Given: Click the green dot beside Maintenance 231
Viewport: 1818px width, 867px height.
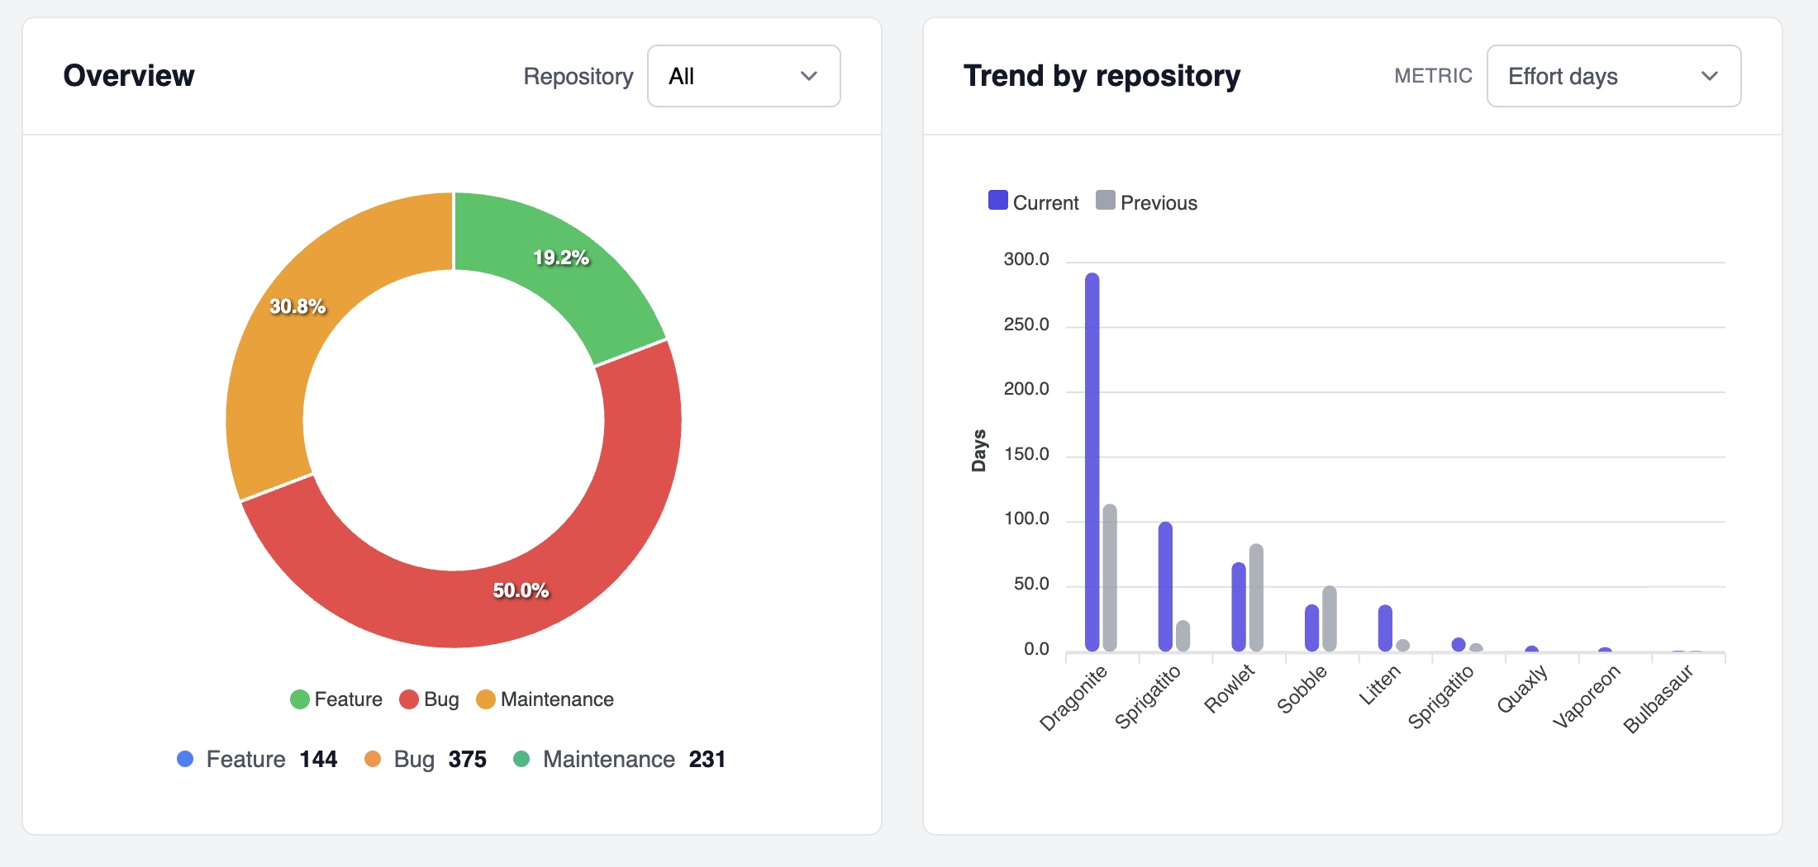Looking at the screenshot, I should pos(521,759).
